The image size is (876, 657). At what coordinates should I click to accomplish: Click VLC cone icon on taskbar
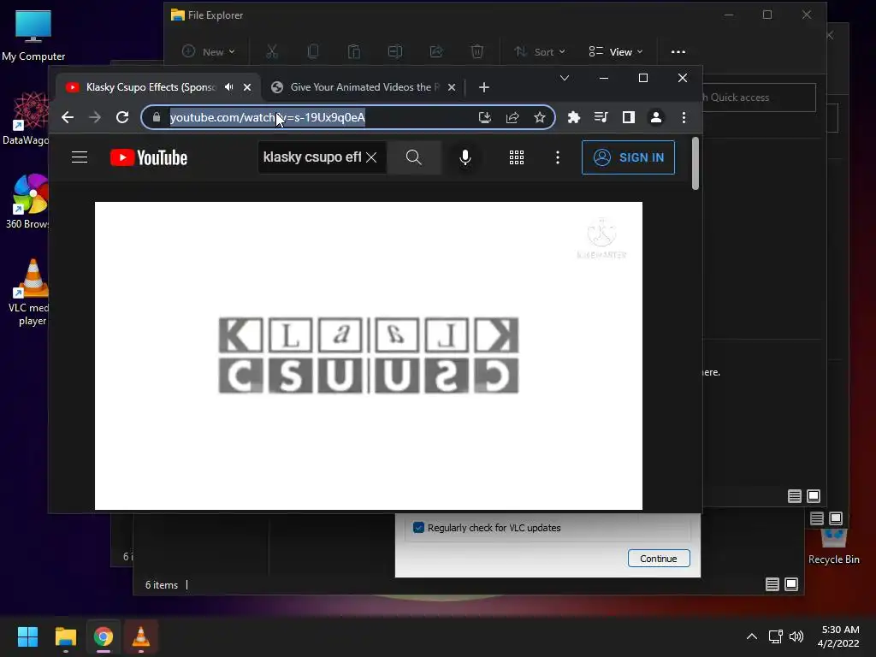click(x=141, y=636)
